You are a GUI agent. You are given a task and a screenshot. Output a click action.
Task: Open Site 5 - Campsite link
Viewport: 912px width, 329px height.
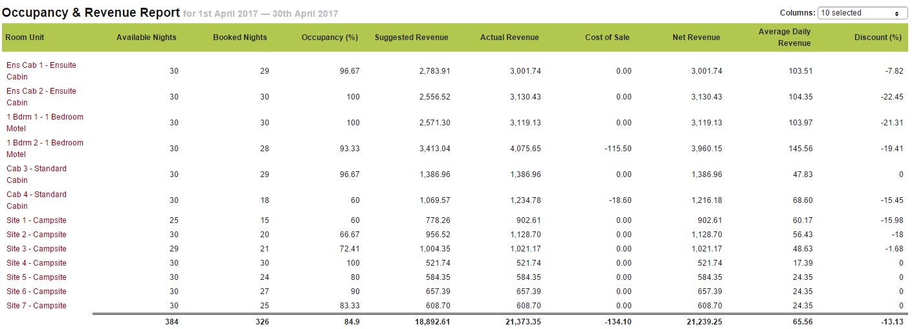point(36,277)
